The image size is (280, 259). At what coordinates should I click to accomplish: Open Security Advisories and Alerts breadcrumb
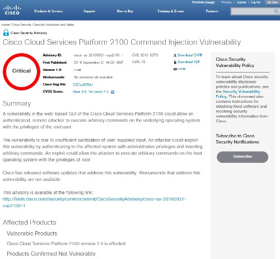[54, 25]
